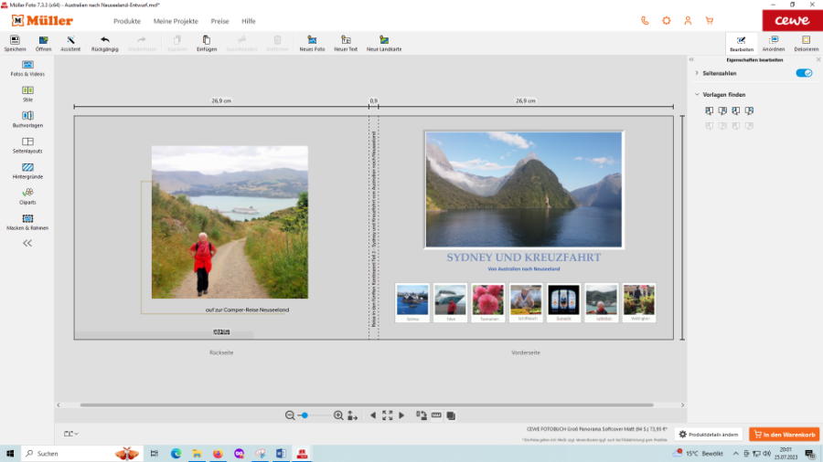Collapse left sidebar with double chevron
This screenshot has width=823, height=462.
[x=27, y=244]
